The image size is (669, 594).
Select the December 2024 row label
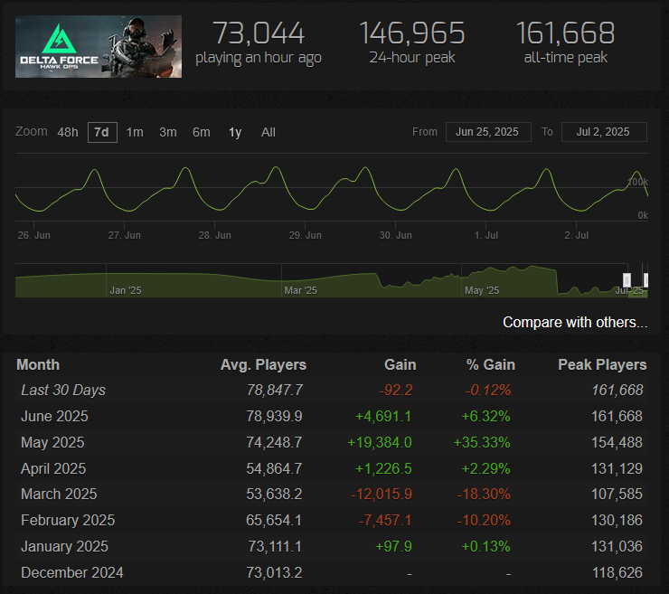pos(72,572)
